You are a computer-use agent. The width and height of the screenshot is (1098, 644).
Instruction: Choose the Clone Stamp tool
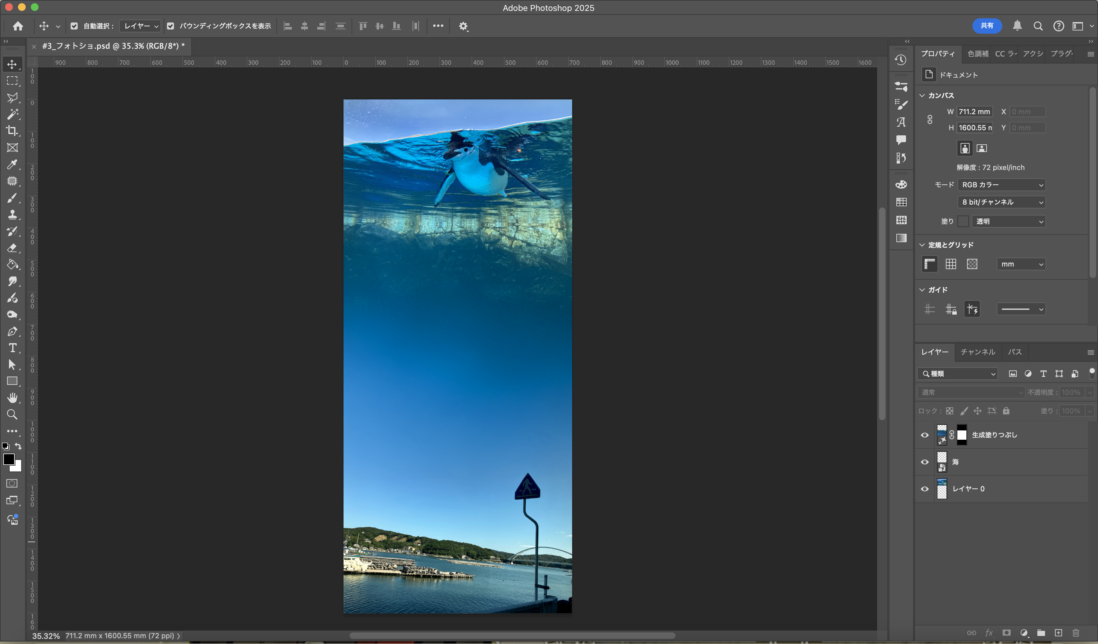click(x=12, y=215)
